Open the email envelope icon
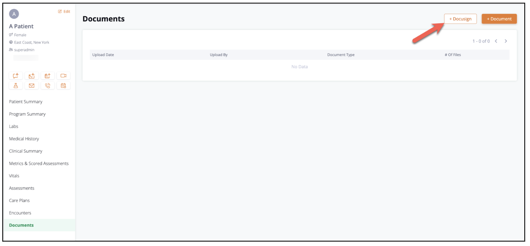 pos(32,85)
